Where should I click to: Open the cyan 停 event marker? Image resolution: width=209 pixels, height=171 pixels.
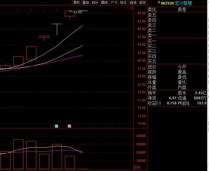click(56, 126)
